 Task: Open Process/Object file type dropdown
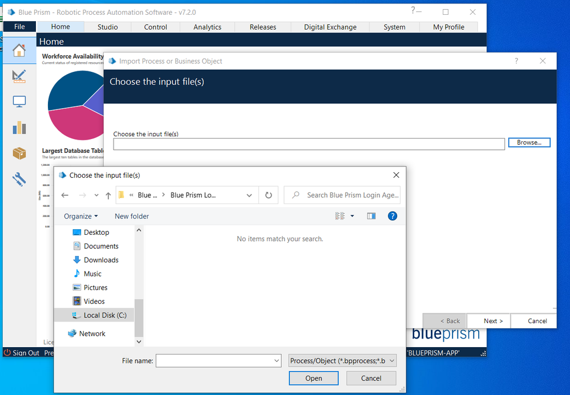pyautogui.click(x=342, y=361)
